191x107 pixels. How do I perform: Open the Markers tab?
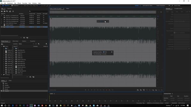(x=24, y=41)
